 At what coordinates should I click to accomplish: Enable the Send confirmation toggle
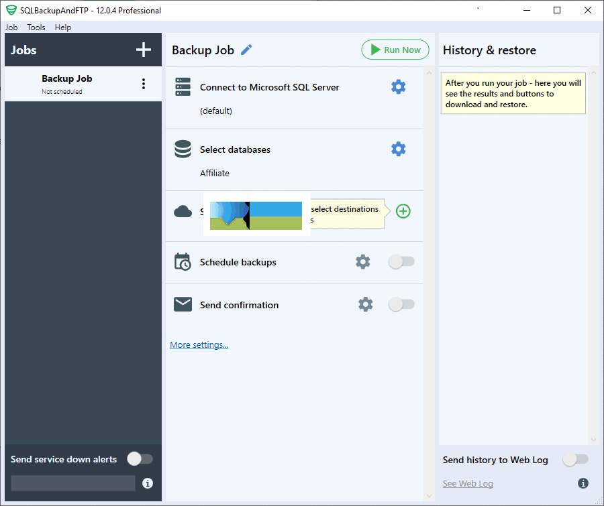pyautogui.click(x=401, y=304)
